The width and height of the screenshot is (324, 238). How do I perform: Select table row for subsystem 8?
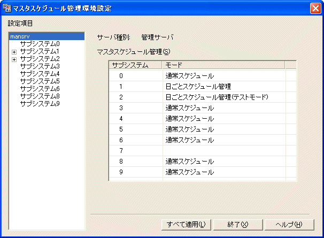[x=203, y=162]
